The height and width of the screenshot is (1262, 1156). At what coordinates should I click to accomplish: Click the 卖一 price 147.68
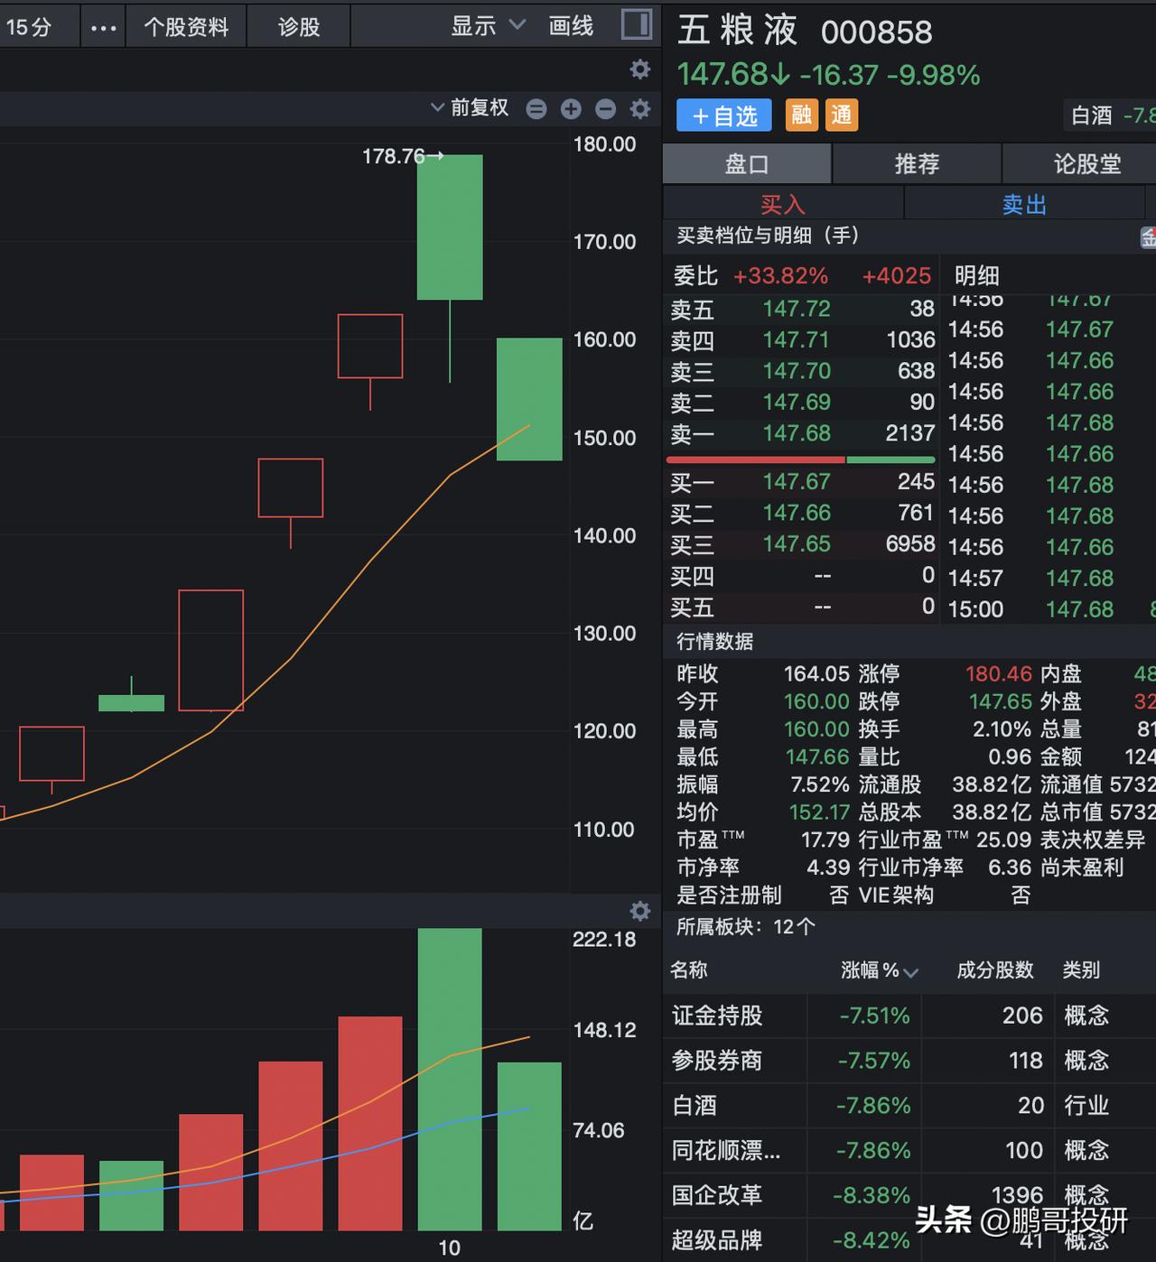click(797, 433)
